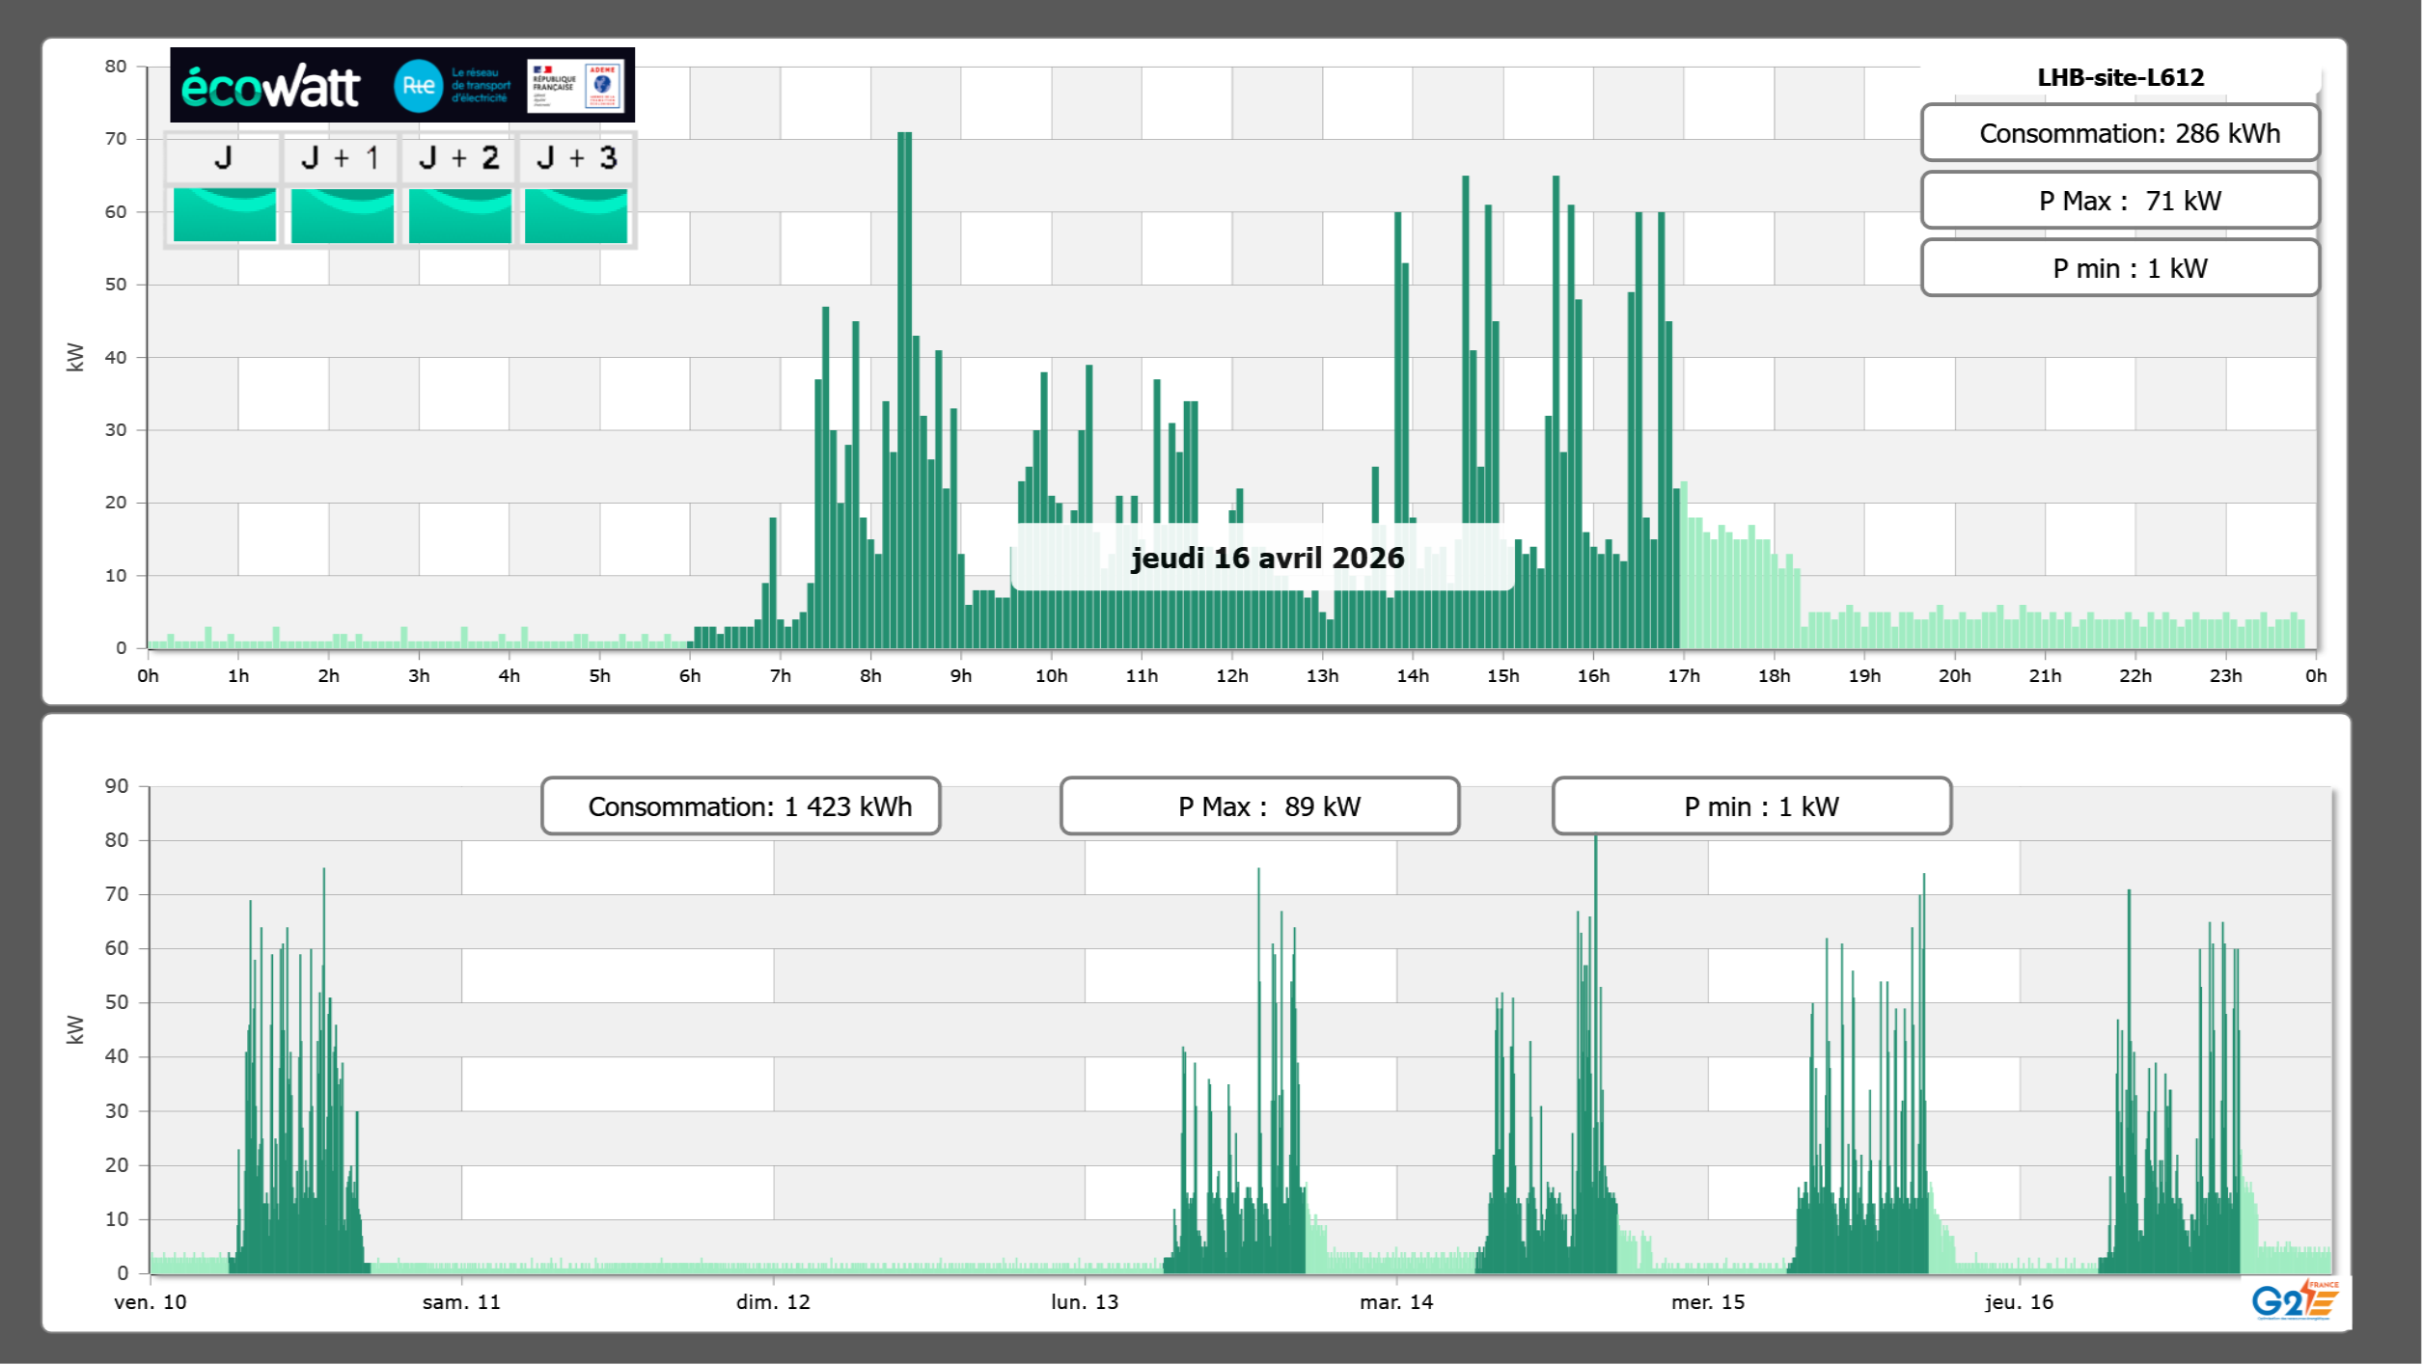Click the République Française ADEME logo
This screenshot has height=1365, width=2423.
coord(576,86)
